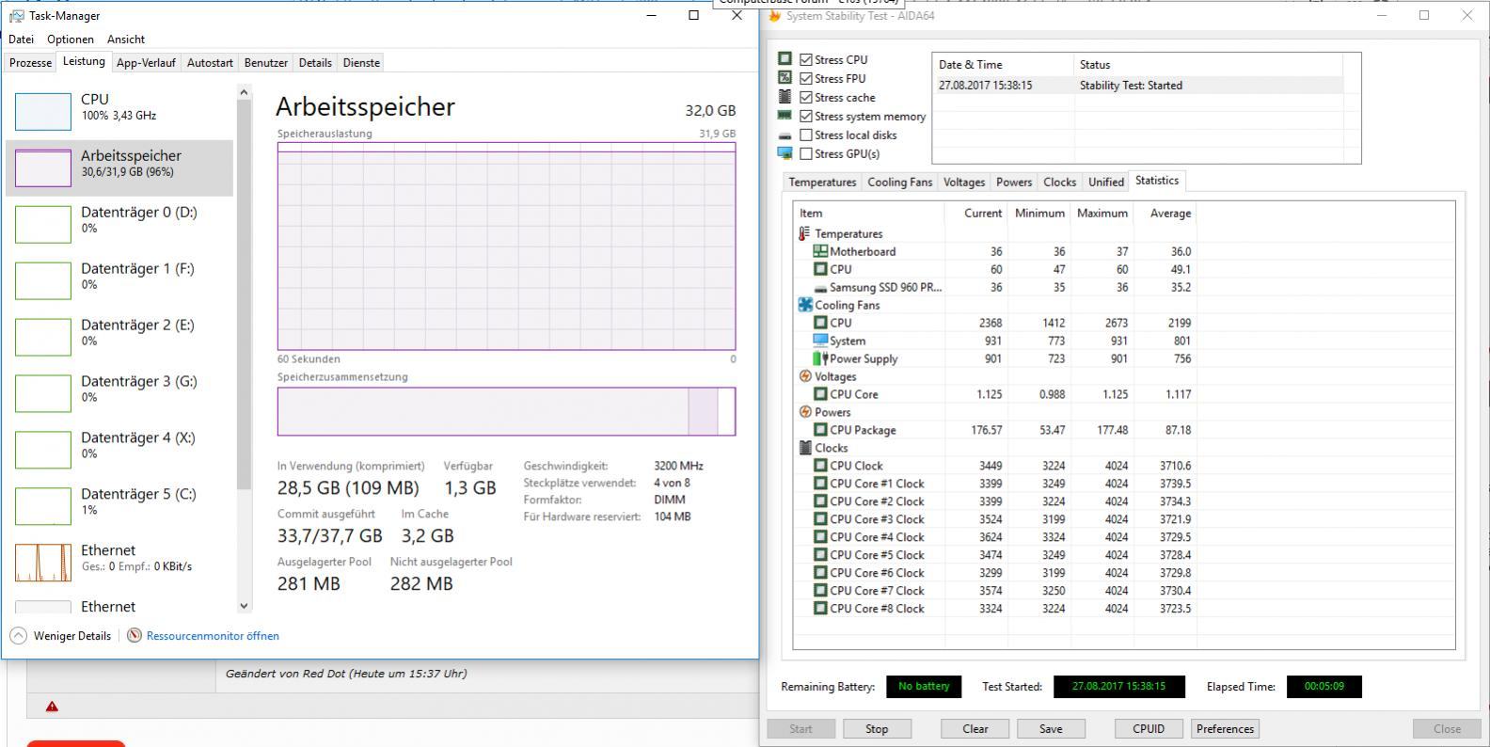This screenshot has width=1490, height=747.
Task: Disable Stress system memory checkbox
Action: [x=806, y=116]
